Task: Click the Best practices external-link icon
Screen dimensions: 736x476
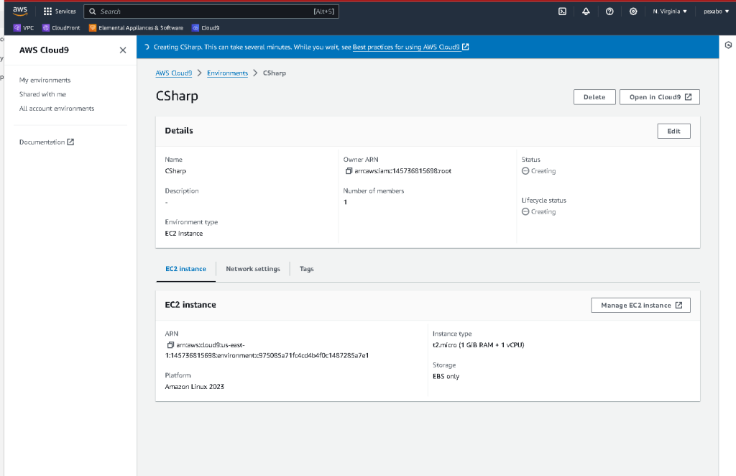Action: tap(465, 47)
